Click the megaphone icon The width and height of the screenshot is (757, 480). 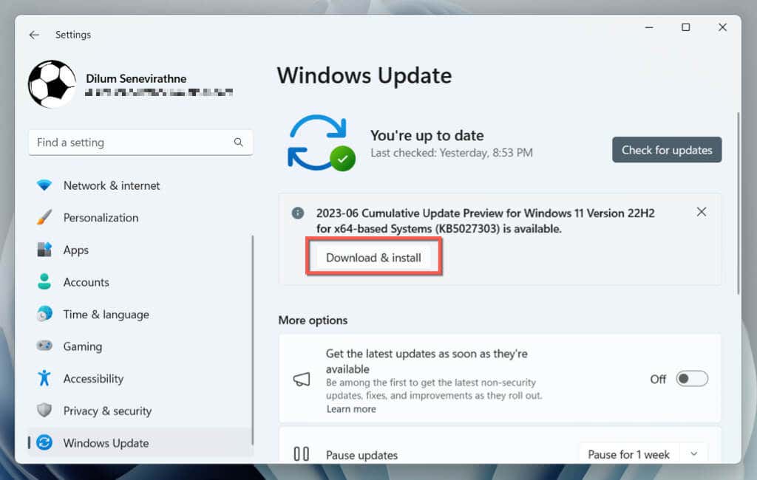tap(302, 379)
